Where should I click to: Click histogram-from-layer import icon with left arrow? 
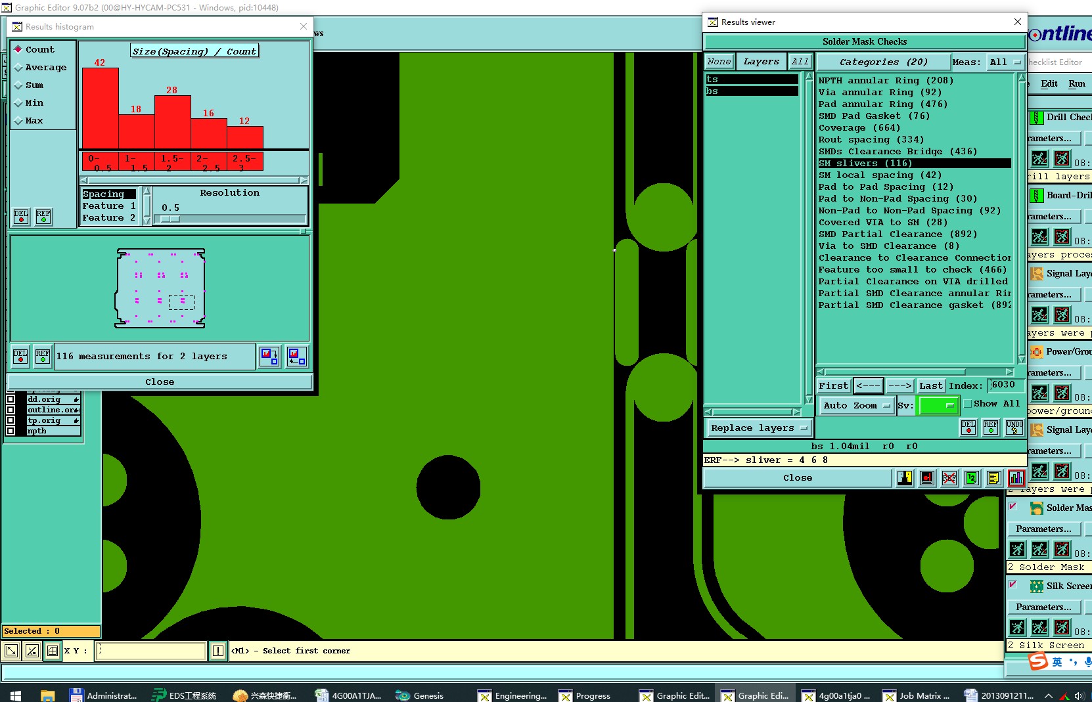pyautogui.click(x=297, y=357)
